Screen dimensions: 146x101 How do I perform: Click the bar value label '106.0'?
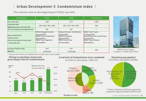tap(40, 77)
